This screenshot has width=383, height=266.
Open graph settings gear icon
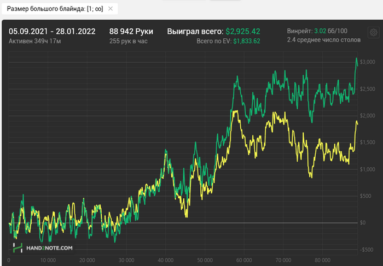click(373, 32)
